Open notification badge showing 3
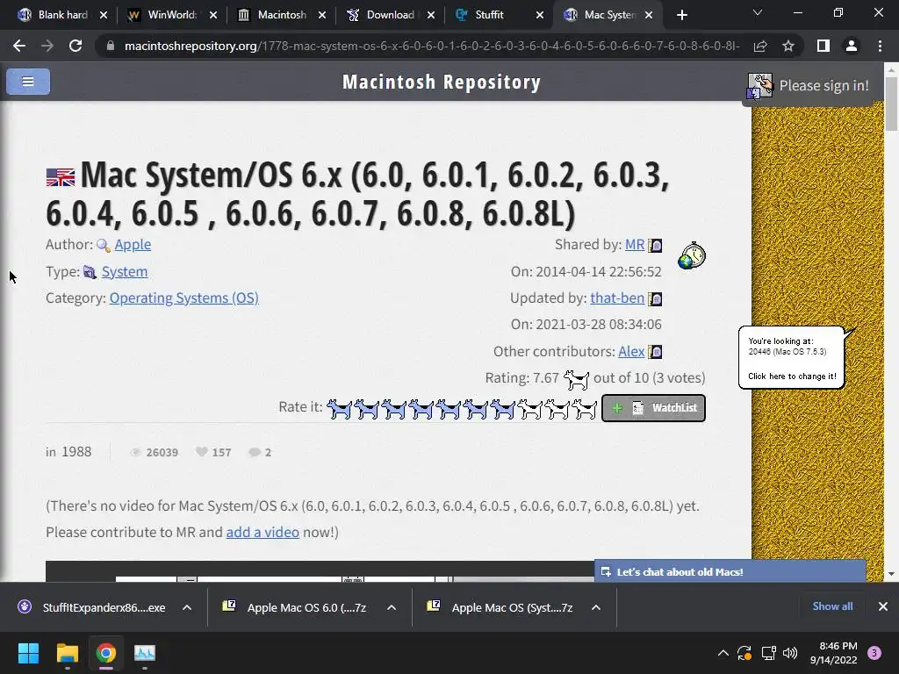899x674 pixels. tap(874, 653)
